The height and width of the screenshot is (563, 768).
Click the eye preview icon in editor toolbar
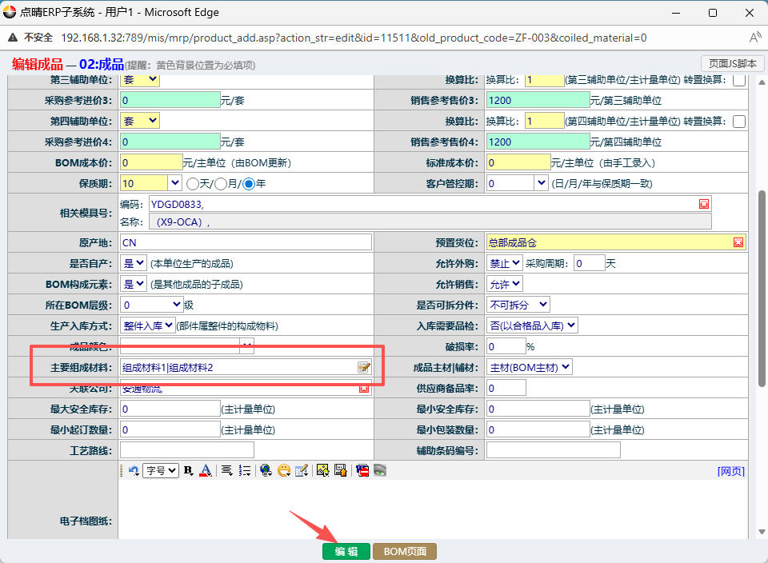click(x=379, y=470)
